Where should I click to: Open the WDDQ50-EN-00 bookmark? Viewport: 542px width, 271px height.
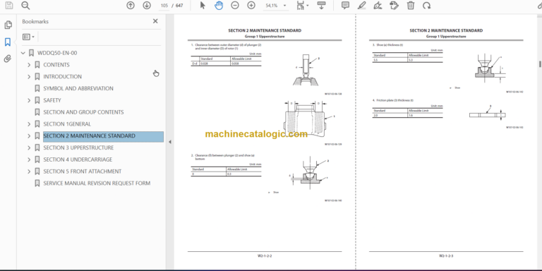pos(57,53)
